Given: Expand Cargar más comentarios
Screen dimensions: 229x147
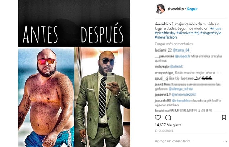Looking at the screenshot, I should [174, 44].
